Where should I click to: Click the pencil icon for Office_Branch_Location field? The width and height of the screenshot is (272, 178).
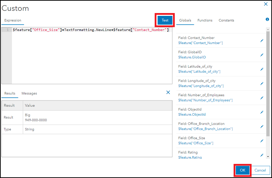click(x=262, y=127)
